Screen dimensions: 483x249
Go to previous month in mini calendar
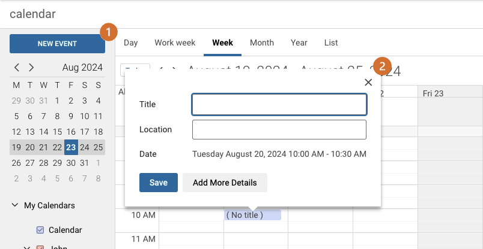pos(17,68)
